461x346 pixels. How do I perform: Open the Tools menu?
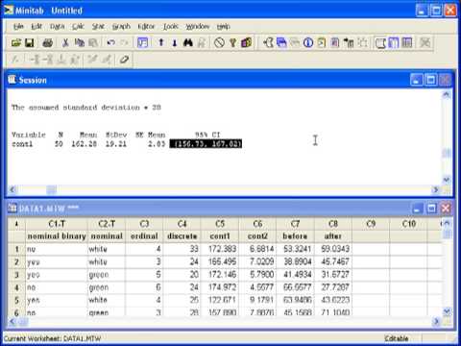coord(171,26)
